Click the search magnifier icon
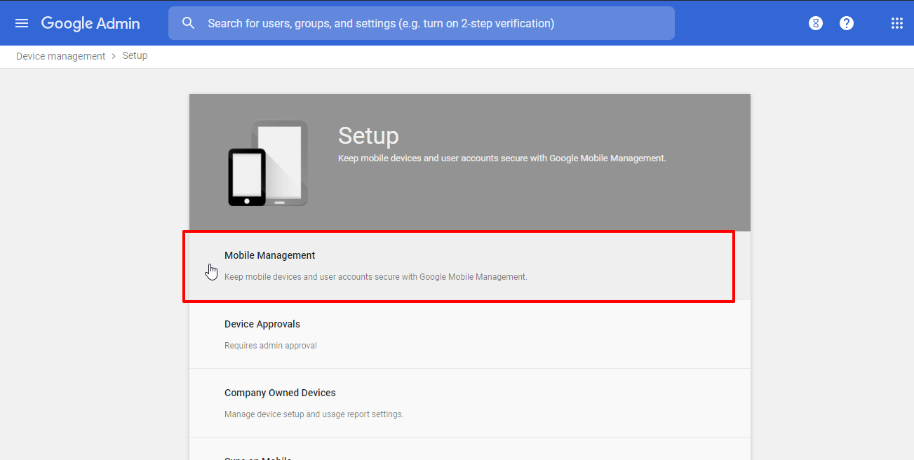This screenshot has width=914, height=460. tap(188, 23)
